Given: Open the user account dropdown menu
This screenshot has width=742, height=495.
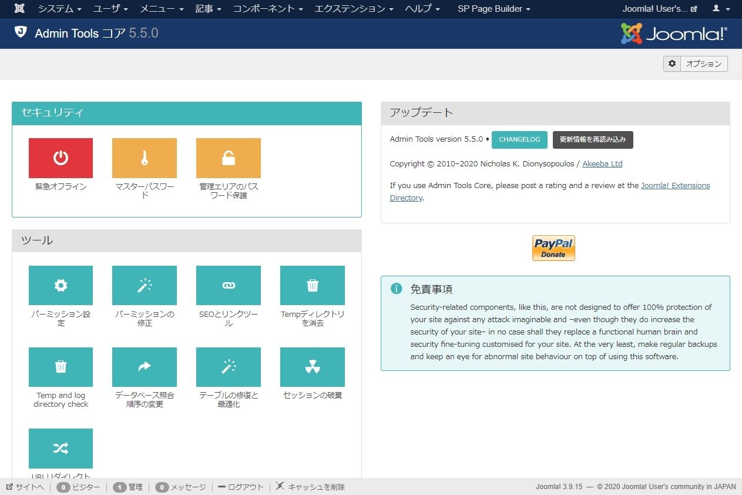Looking at the screenshot, I should click(x=720, y=9).
